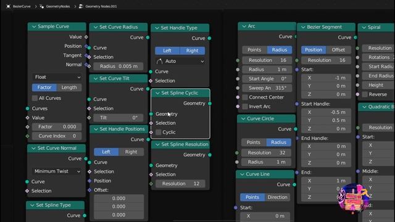Viewport: 395px width, 222px height.
Task: Click Set Spline Resolution's Resolution 12 field
Action: tap(180, 184)
